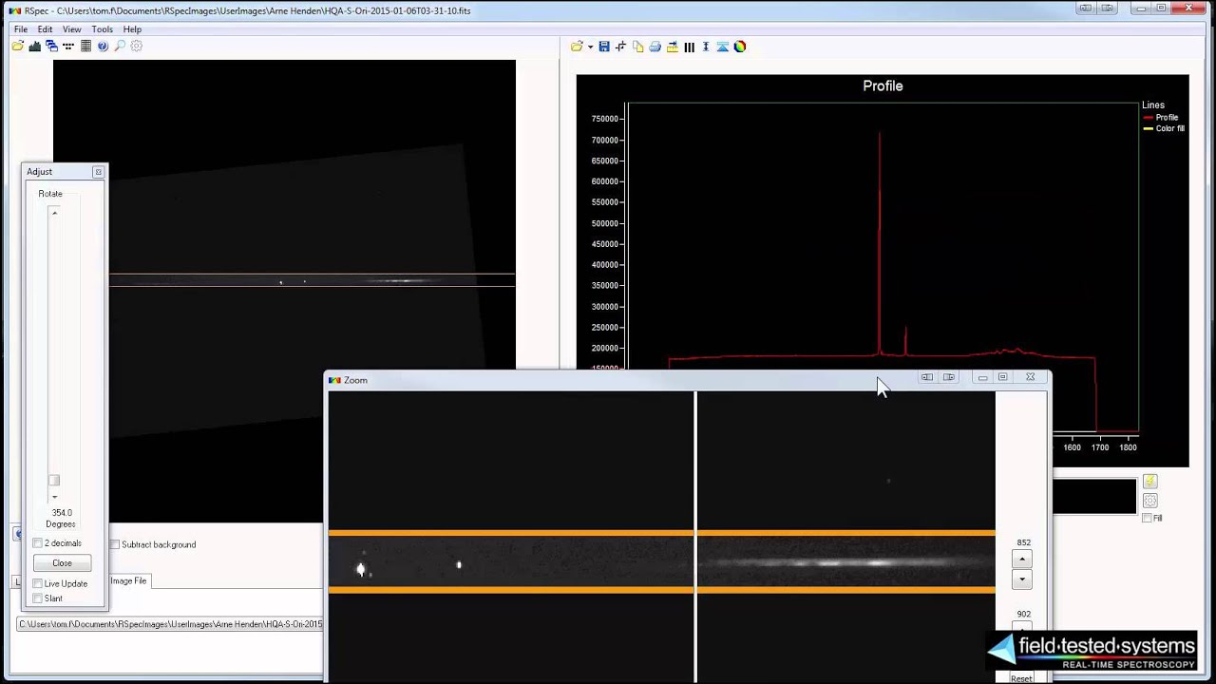Increase the 852 value with the up arrow
The image size is (1216, 684).
pos(1022,560)
